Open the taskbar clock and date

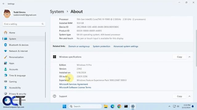pos(186,106)
